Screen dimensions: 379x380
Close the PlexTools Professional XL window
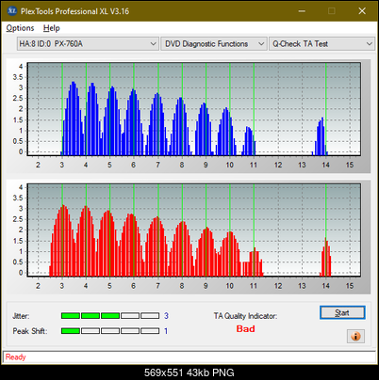pos(362,11)
